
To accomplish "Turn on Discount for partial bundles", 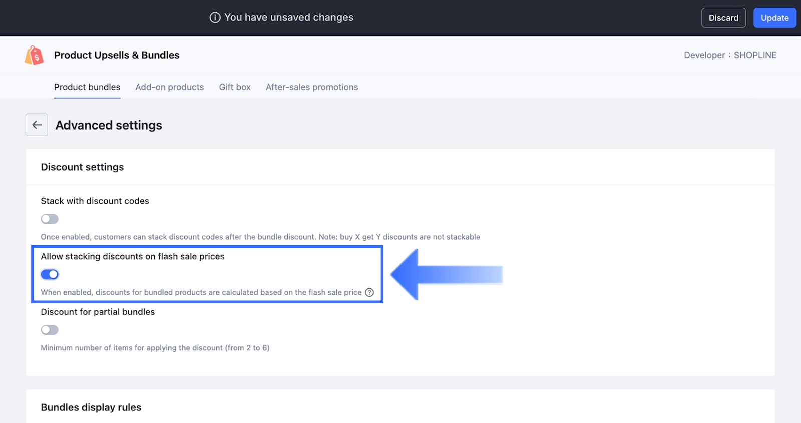I will coord(50,330).
